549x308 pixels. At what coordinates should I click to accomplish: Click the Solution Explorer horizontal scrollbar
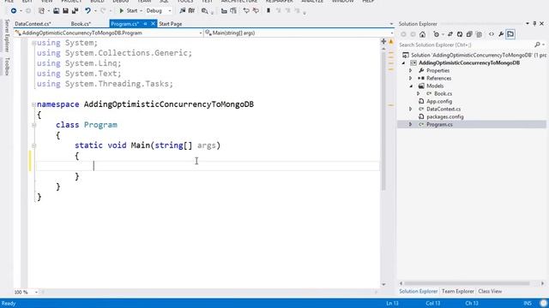pyautogui.click(x=468, y=283)
